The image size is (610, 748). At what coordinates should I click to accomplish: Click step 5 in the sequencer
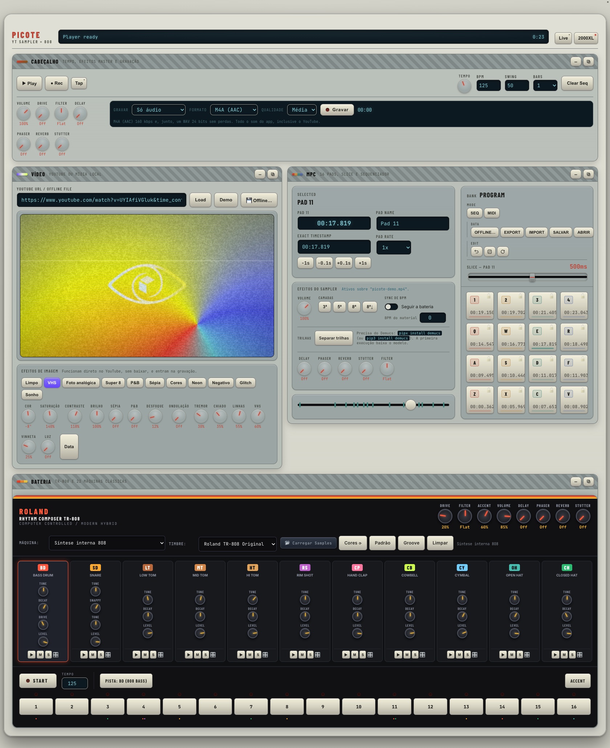(x=179, y=707)
